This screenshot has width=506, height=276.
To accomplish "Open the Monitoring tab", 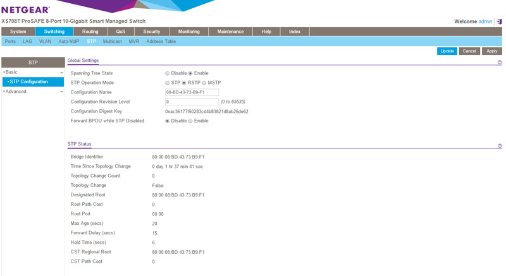I will [x=188, y=32].
